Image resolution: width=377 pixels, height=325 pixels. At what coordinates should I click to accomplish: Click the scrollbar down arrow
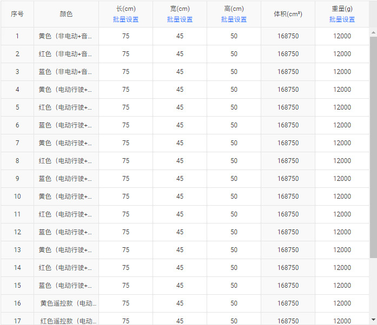373,320
